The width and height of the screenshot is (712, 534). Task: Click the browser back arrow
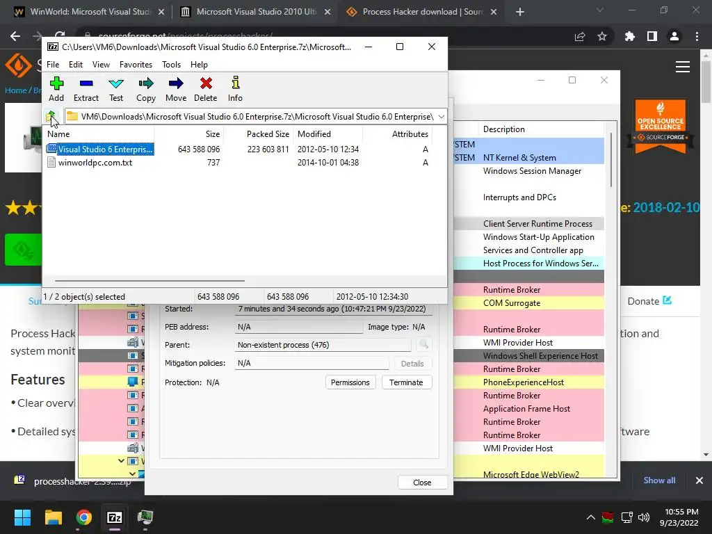[x=15, y=36]
